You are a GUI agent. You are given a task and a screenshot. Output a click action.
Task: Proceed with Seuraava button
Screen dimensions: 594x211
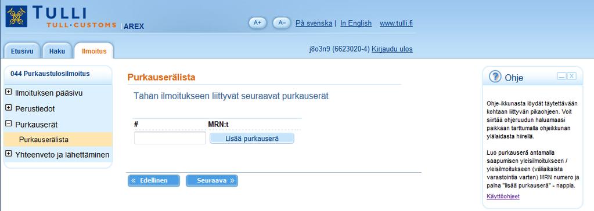tap(212, 181)
